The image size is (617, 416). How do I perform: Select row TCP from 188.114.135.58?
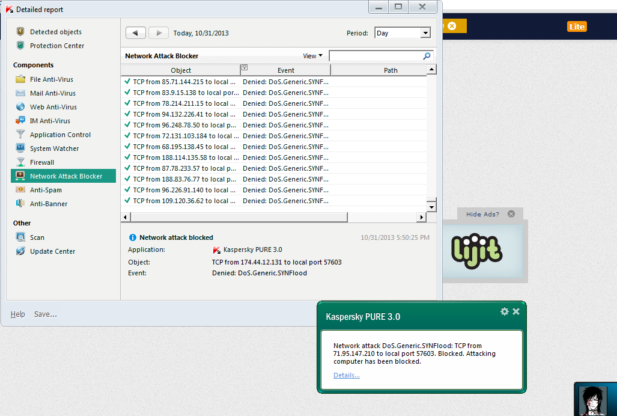click(x=274, y=158)
